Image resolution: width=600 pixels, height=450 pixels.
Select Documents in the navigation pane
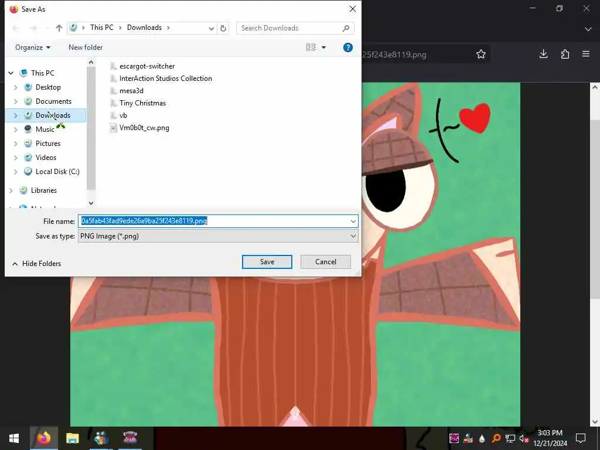pyautogui.click(x=53, y=101)
